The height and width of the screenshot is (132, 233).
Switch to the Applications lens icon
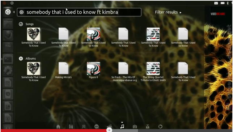[71, 127]
